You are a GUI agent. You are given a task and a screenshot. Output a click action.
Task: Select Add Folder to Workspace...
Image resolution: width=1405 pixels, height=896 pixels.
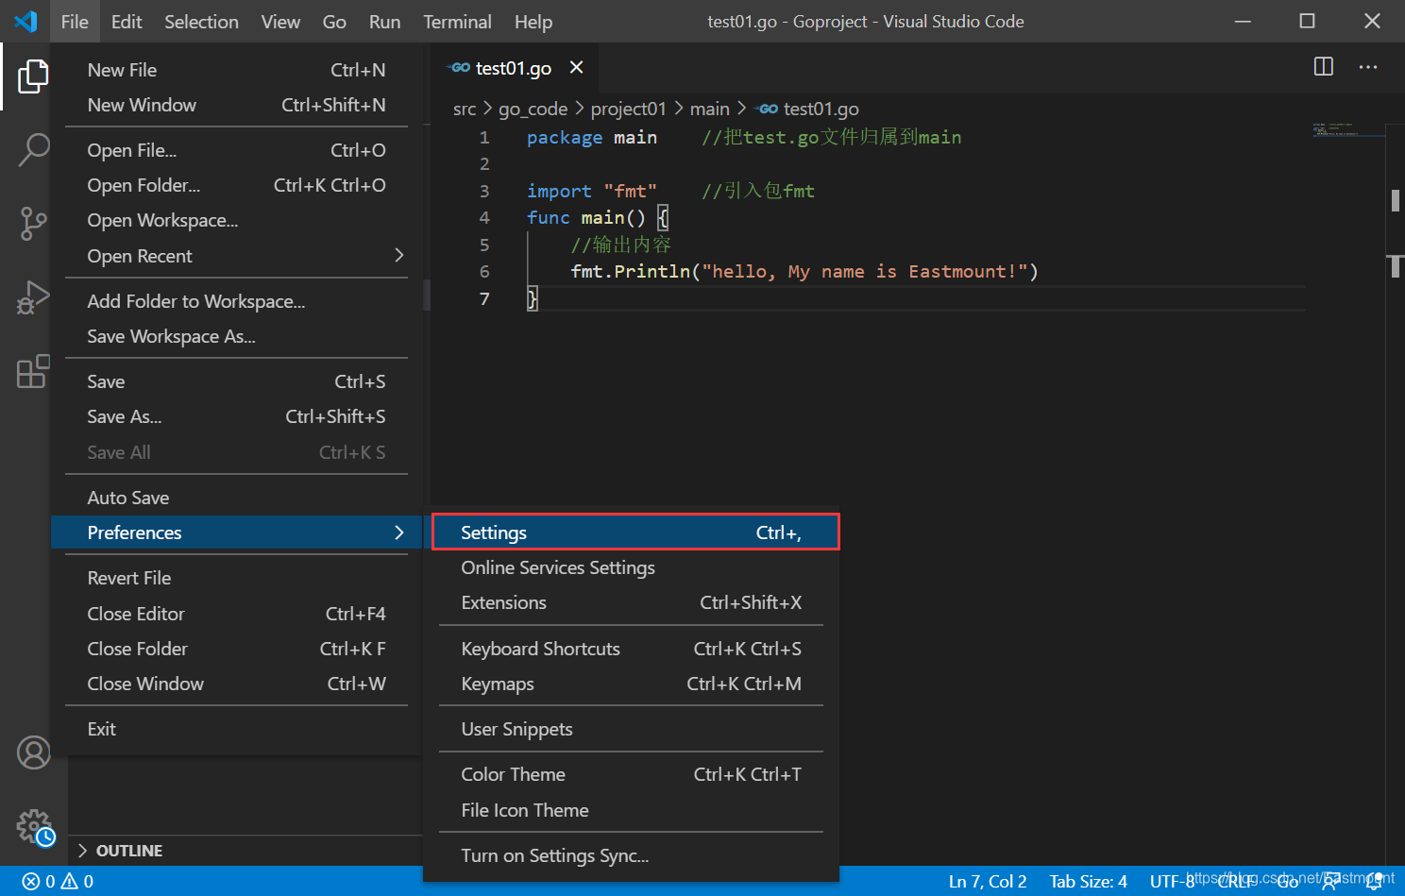click(236, 301)
